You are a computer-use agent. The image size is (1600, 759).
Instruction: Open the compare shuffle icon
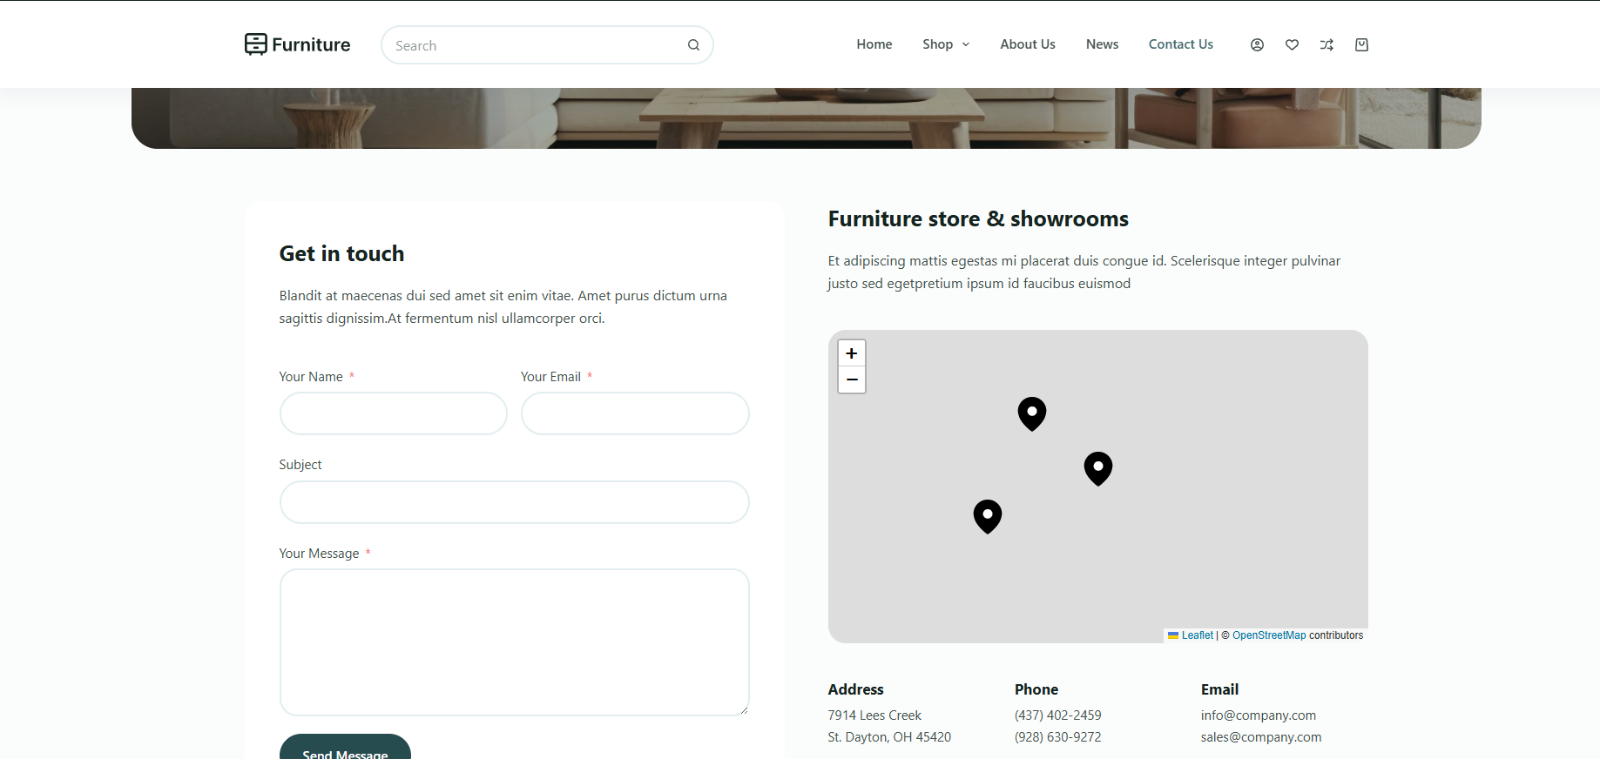coord(1327,45)
